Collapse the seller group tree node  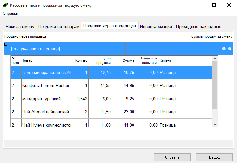pyautogui.click(x=6, y=44)
